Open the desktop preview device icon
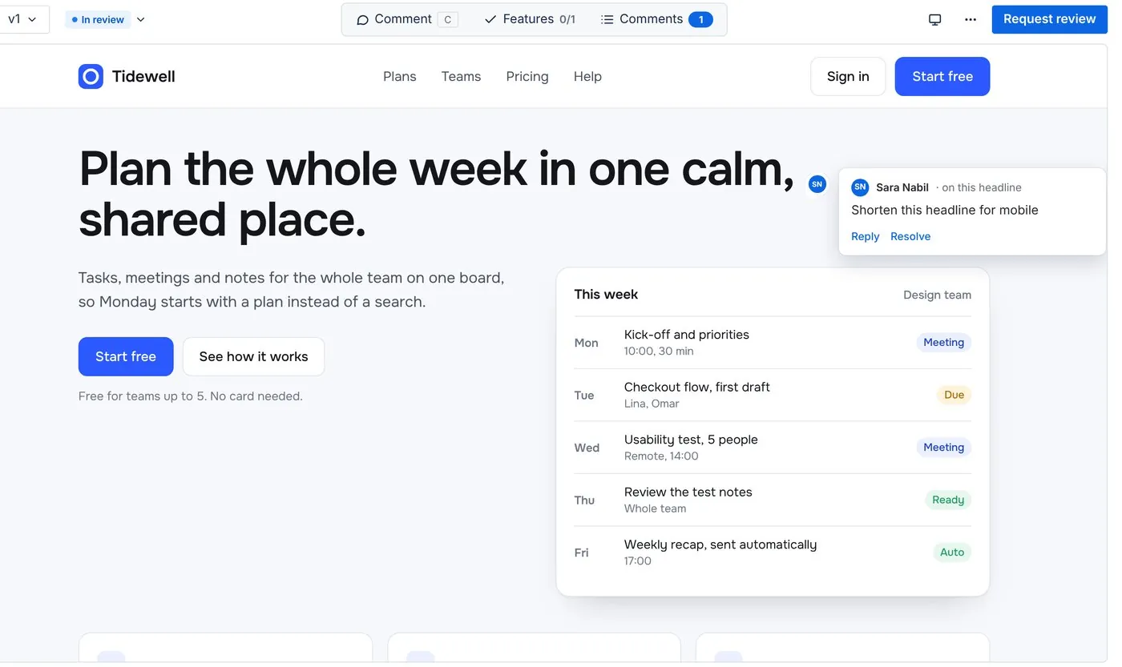 [x=934, y=19]
